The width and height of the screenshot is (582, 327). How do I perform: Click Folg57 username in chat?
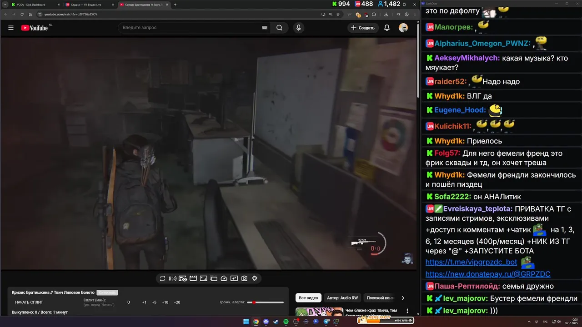[447, 154]
